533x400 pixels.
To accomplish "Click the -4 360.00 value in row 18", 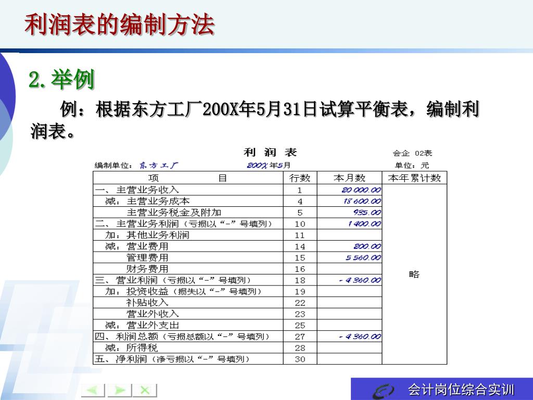I will pyautogui.click(x=360, y=280).
